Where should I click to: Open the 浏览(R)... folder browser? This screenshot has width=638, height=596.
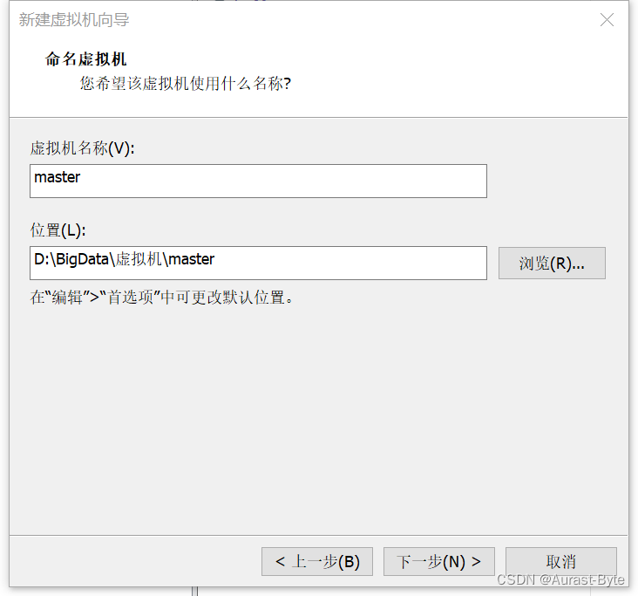552,264
